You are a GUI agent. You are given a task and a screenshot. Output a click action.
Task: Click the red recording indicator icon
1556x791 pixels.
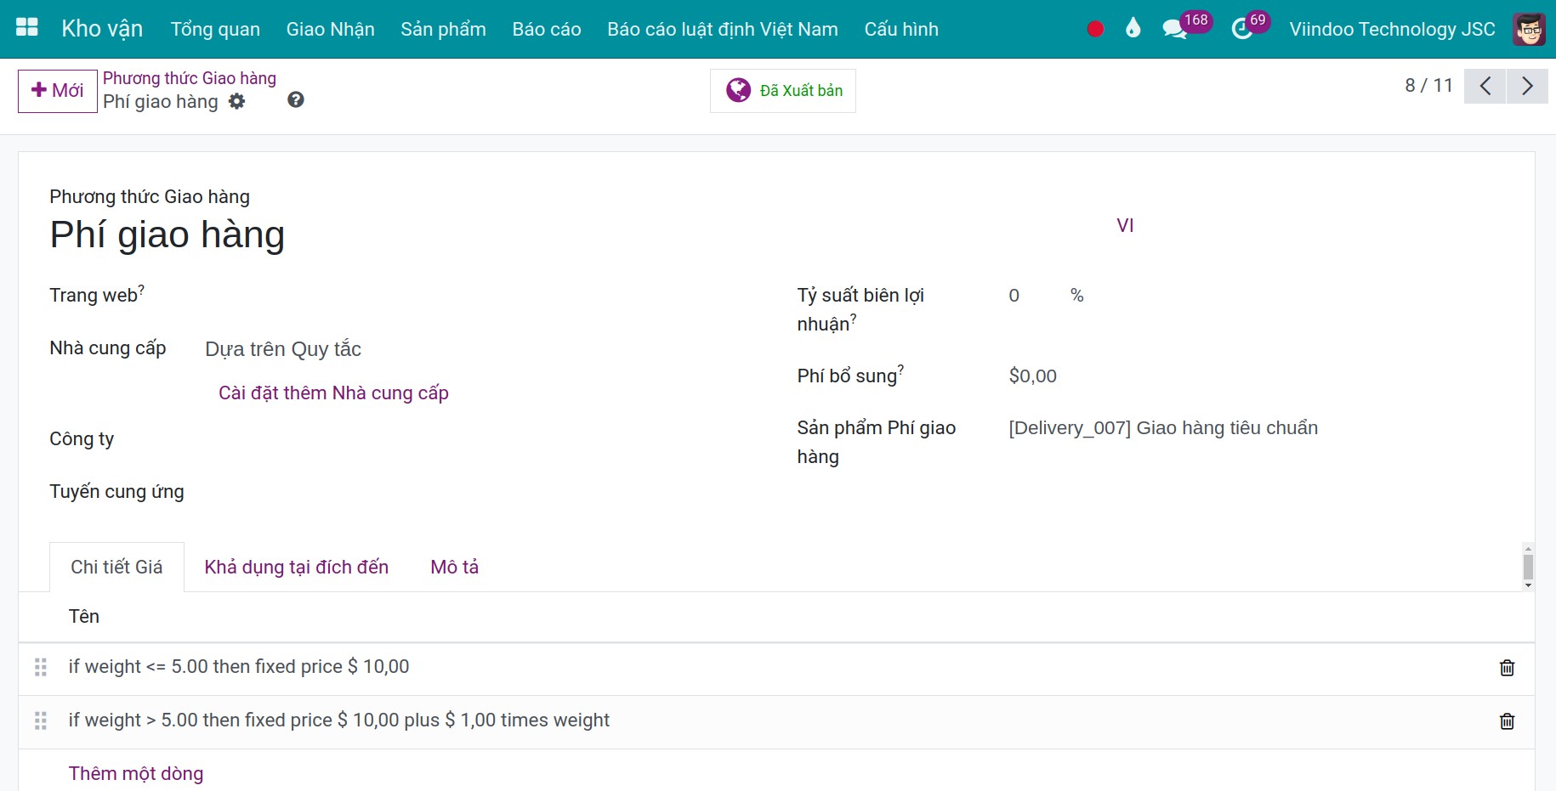pos(1095,29)
